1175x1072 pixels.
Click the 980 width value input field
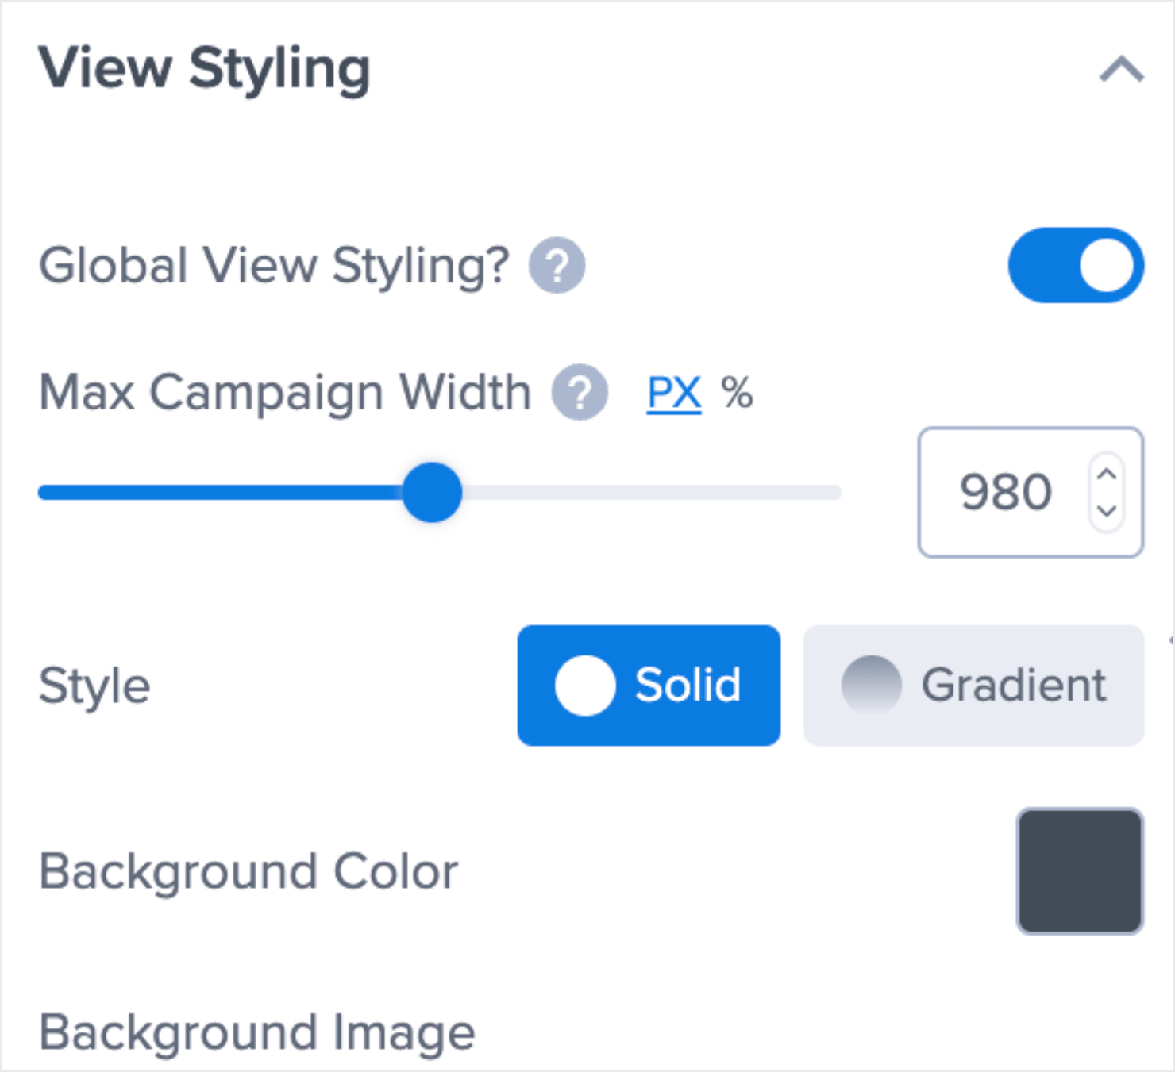(1007, 492)
